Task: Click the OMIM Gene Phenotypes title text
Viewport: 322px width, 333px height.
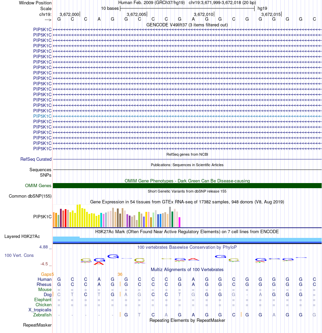Action: (x=187, y=181)
